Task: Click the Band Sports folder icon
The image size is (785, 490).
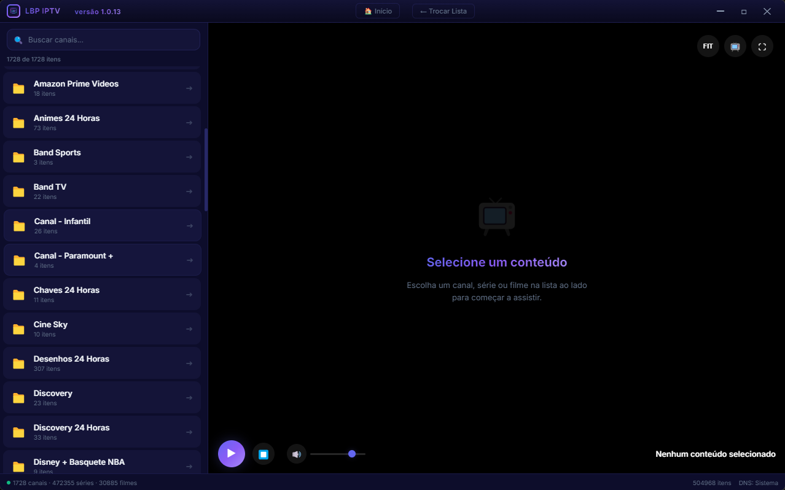Action: pyautogui.click(x=18, y=157)
